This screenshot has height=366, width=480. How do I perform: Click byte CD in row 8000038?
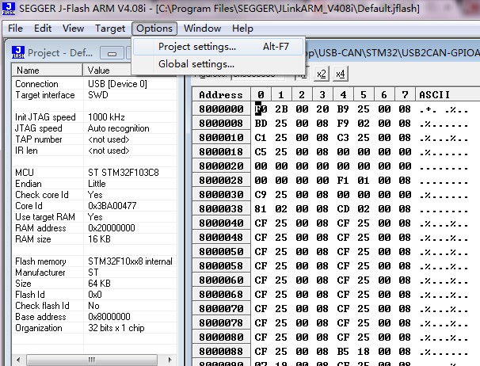[343, 209]
